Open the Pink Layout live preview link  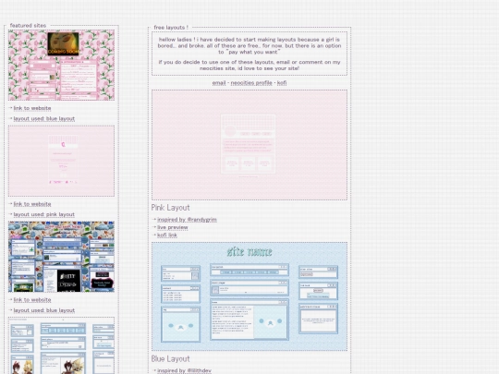(173, 227)
